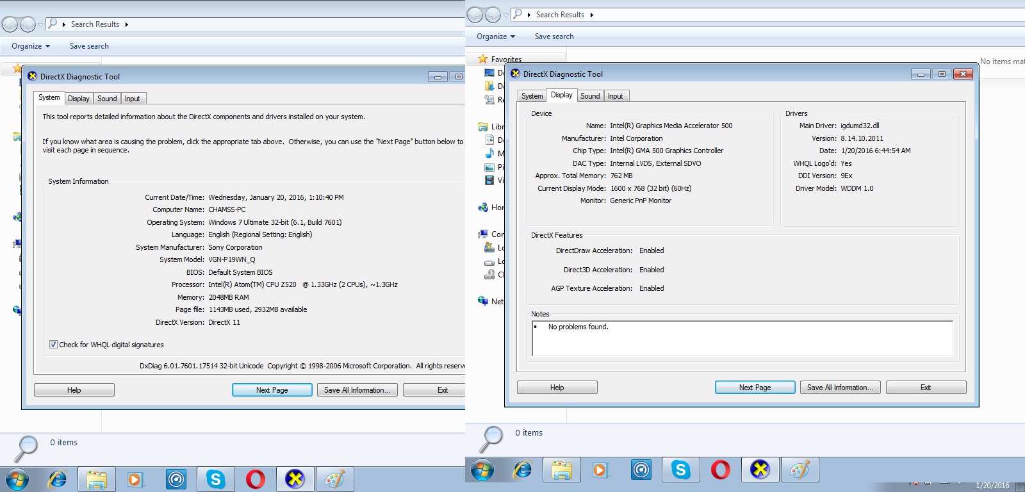
Task: Open the Network icon in the sidebar
Action: pos(483,301)
